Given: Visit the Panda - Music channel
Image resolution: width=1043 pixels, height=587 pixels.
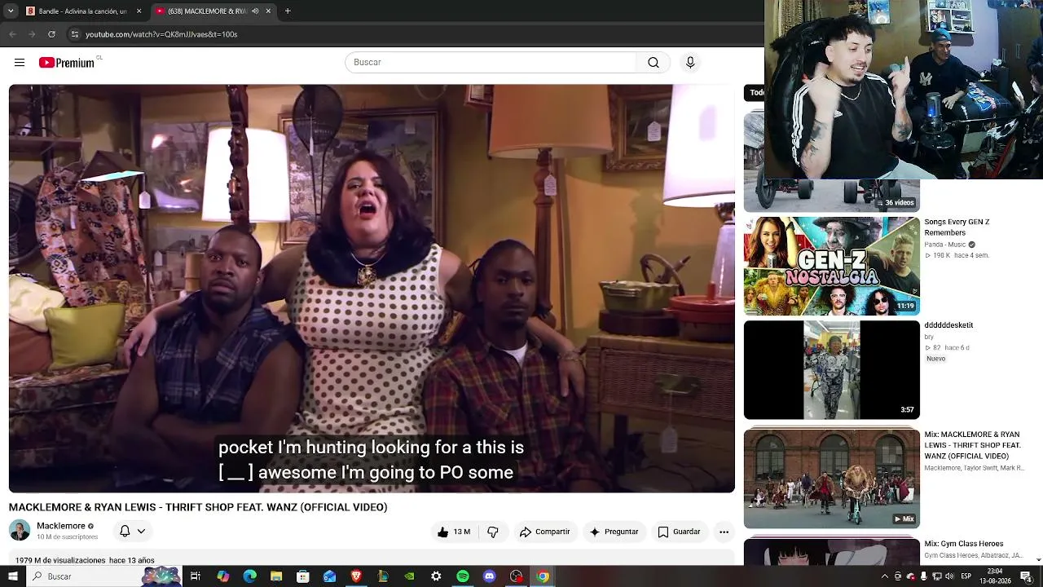Looking at the screenshot, I should 945,245.
